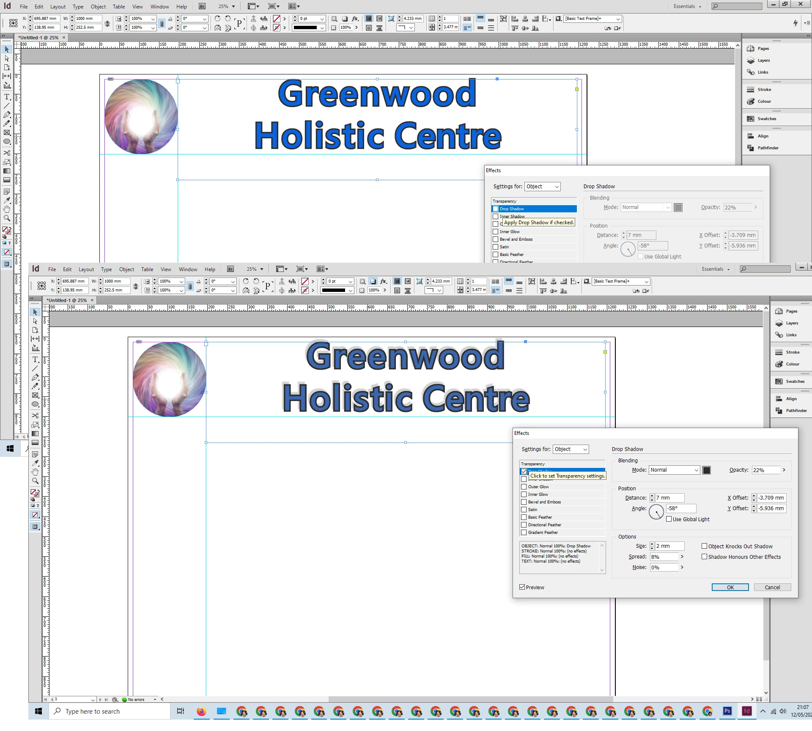Open the Table menu in front window
The height and width of the screenshot is (731, 812).
[147, 269]
